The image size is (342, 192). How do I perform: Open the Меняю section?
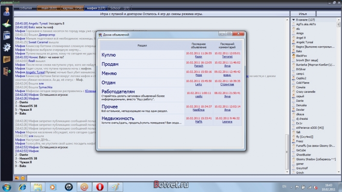click(x=109, y=73)
